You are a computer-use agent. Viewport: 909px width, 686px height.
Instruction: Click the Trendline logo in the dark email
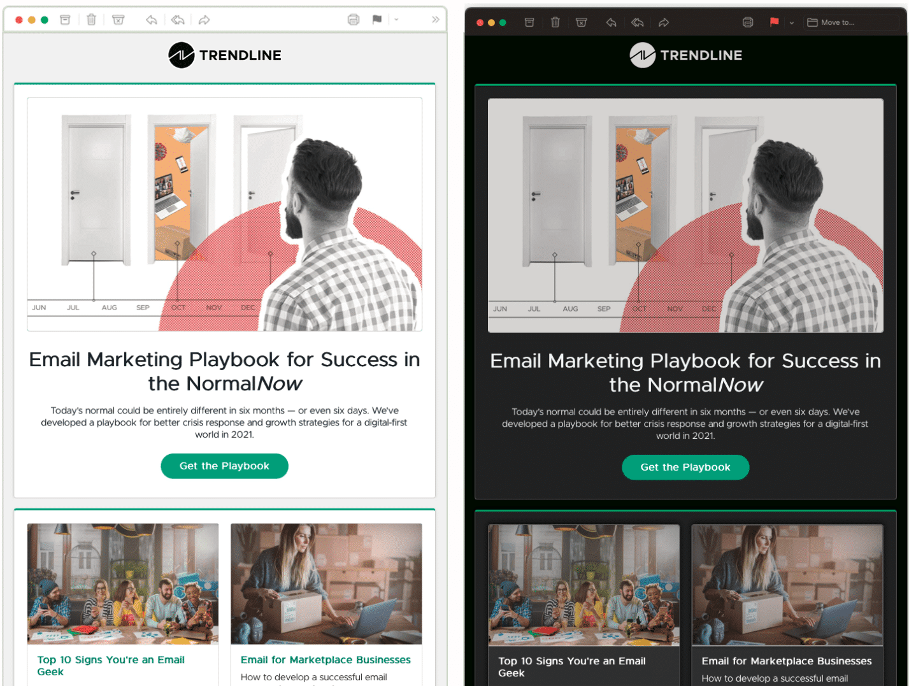pyautogui.click(x=686, y=55)
